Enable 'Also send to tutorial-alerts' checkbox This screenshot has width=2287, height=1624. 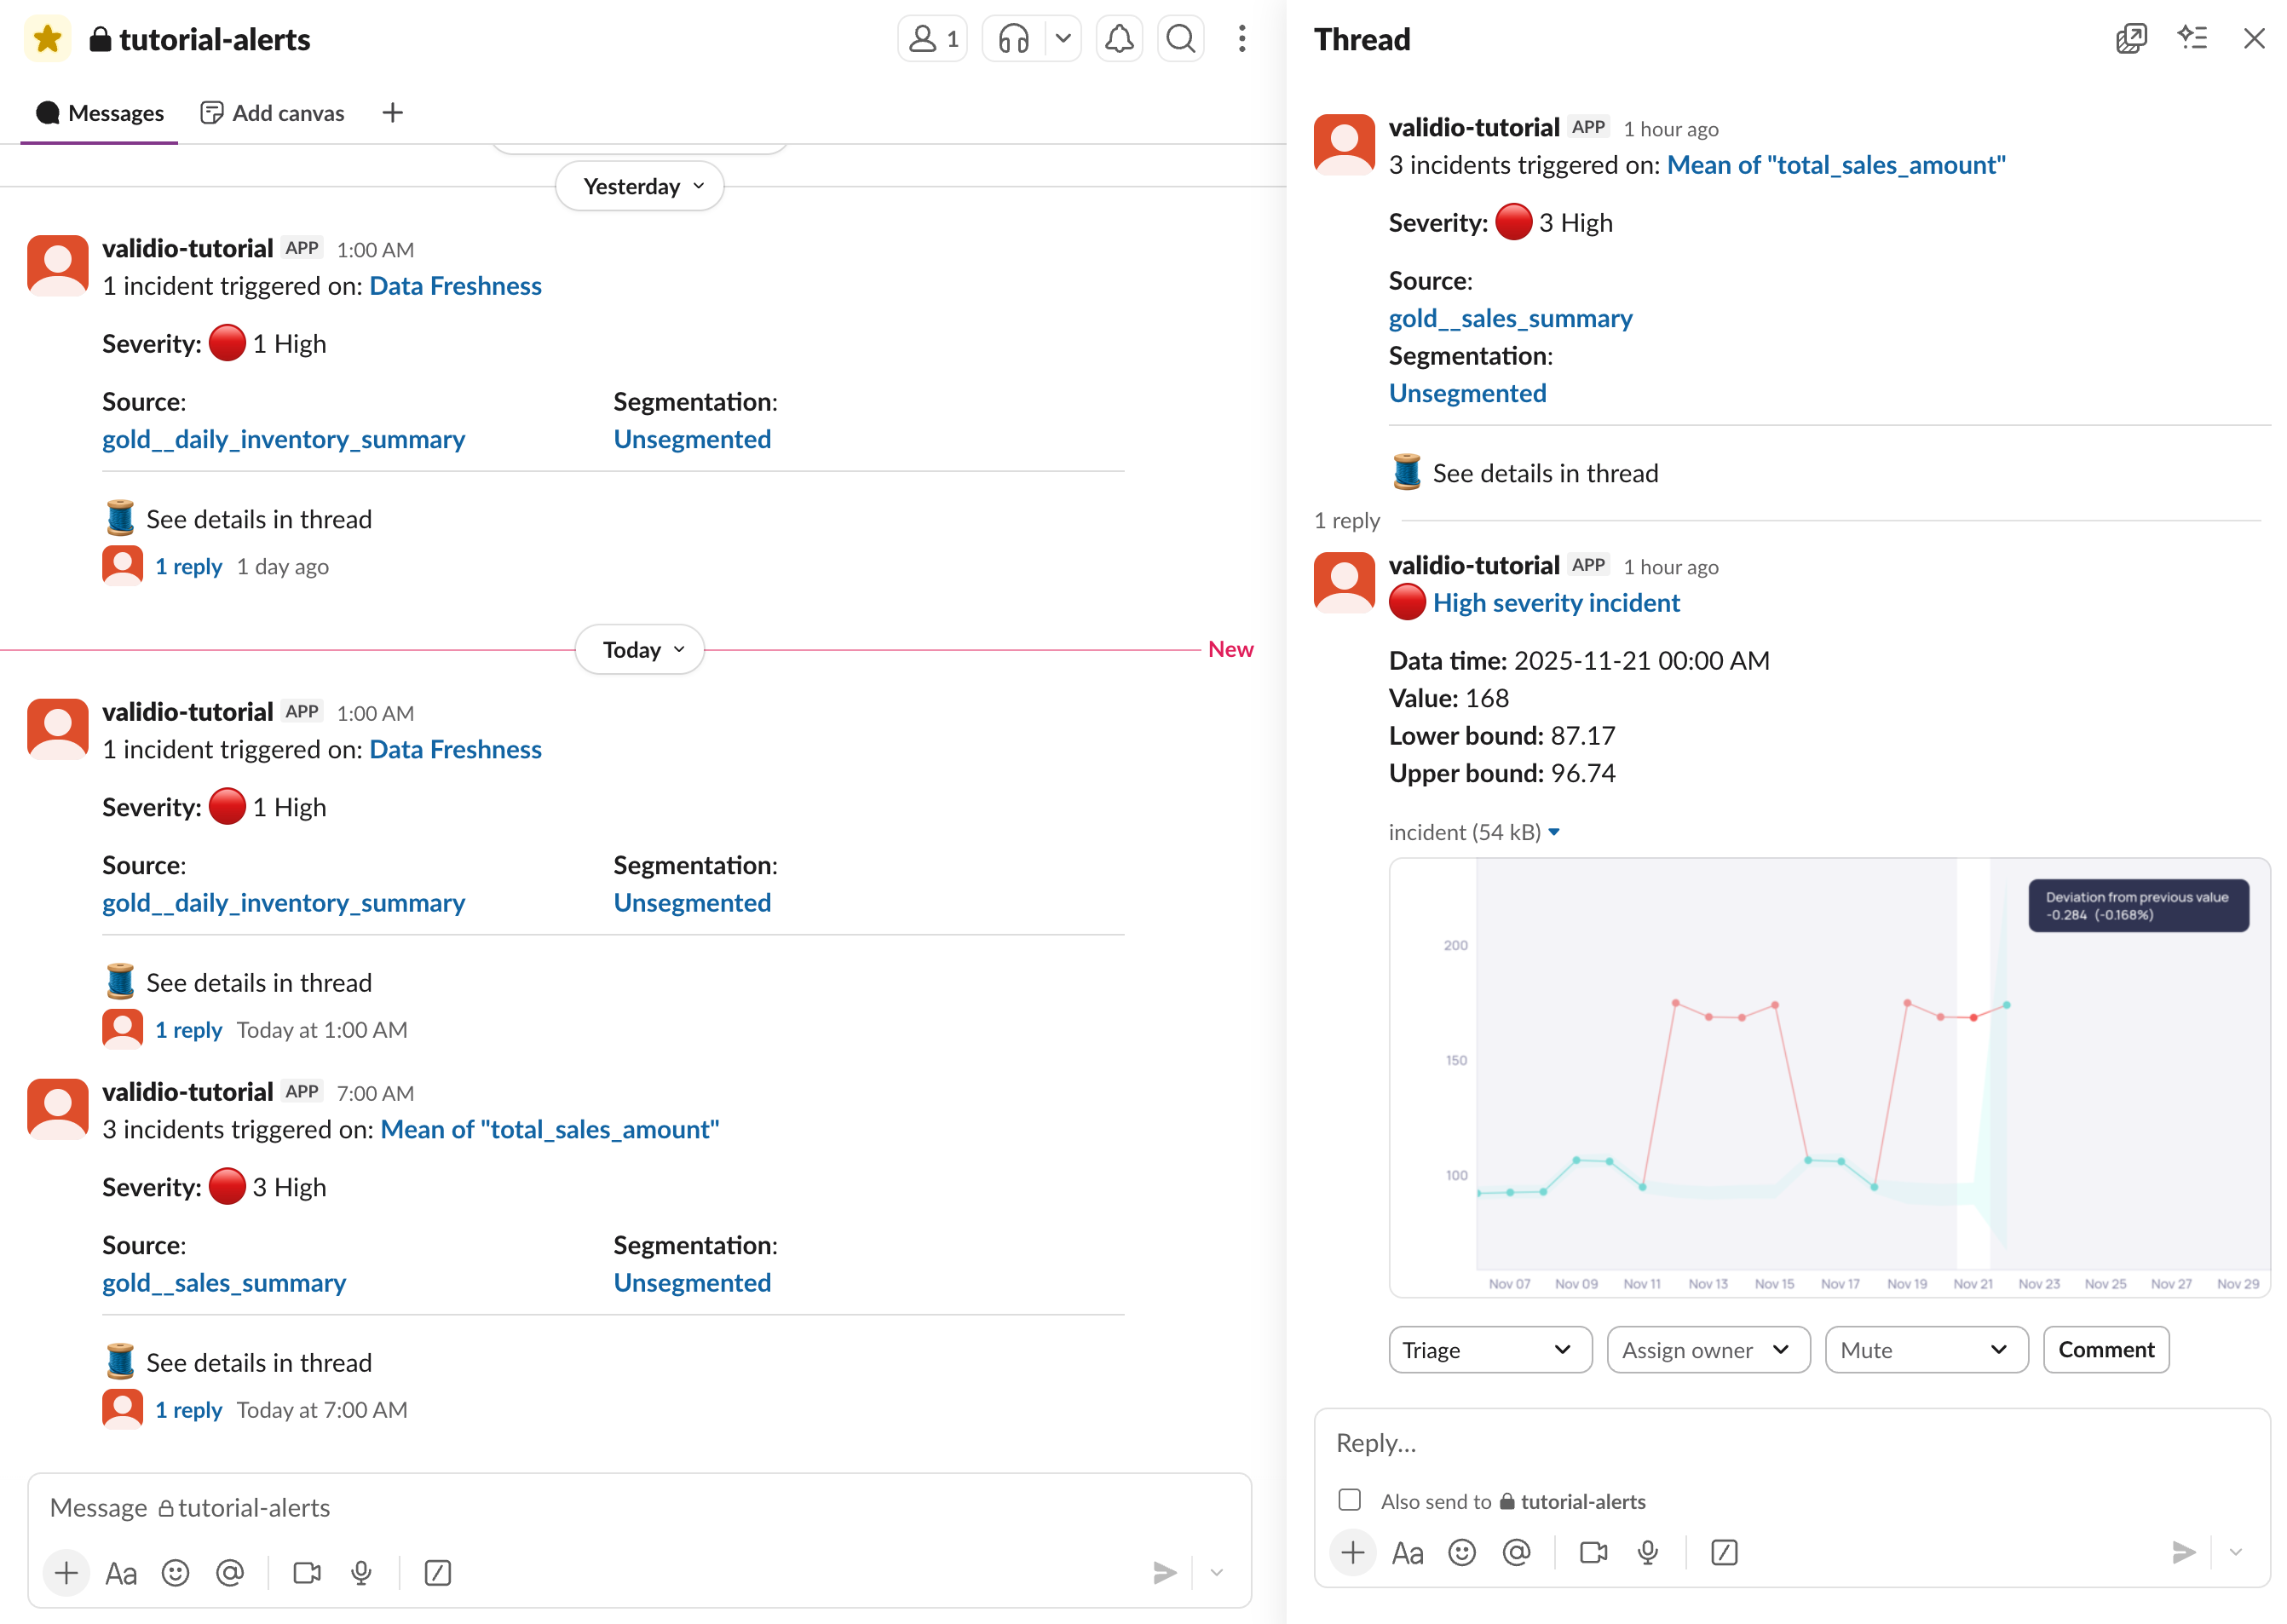[1349, 1500]
